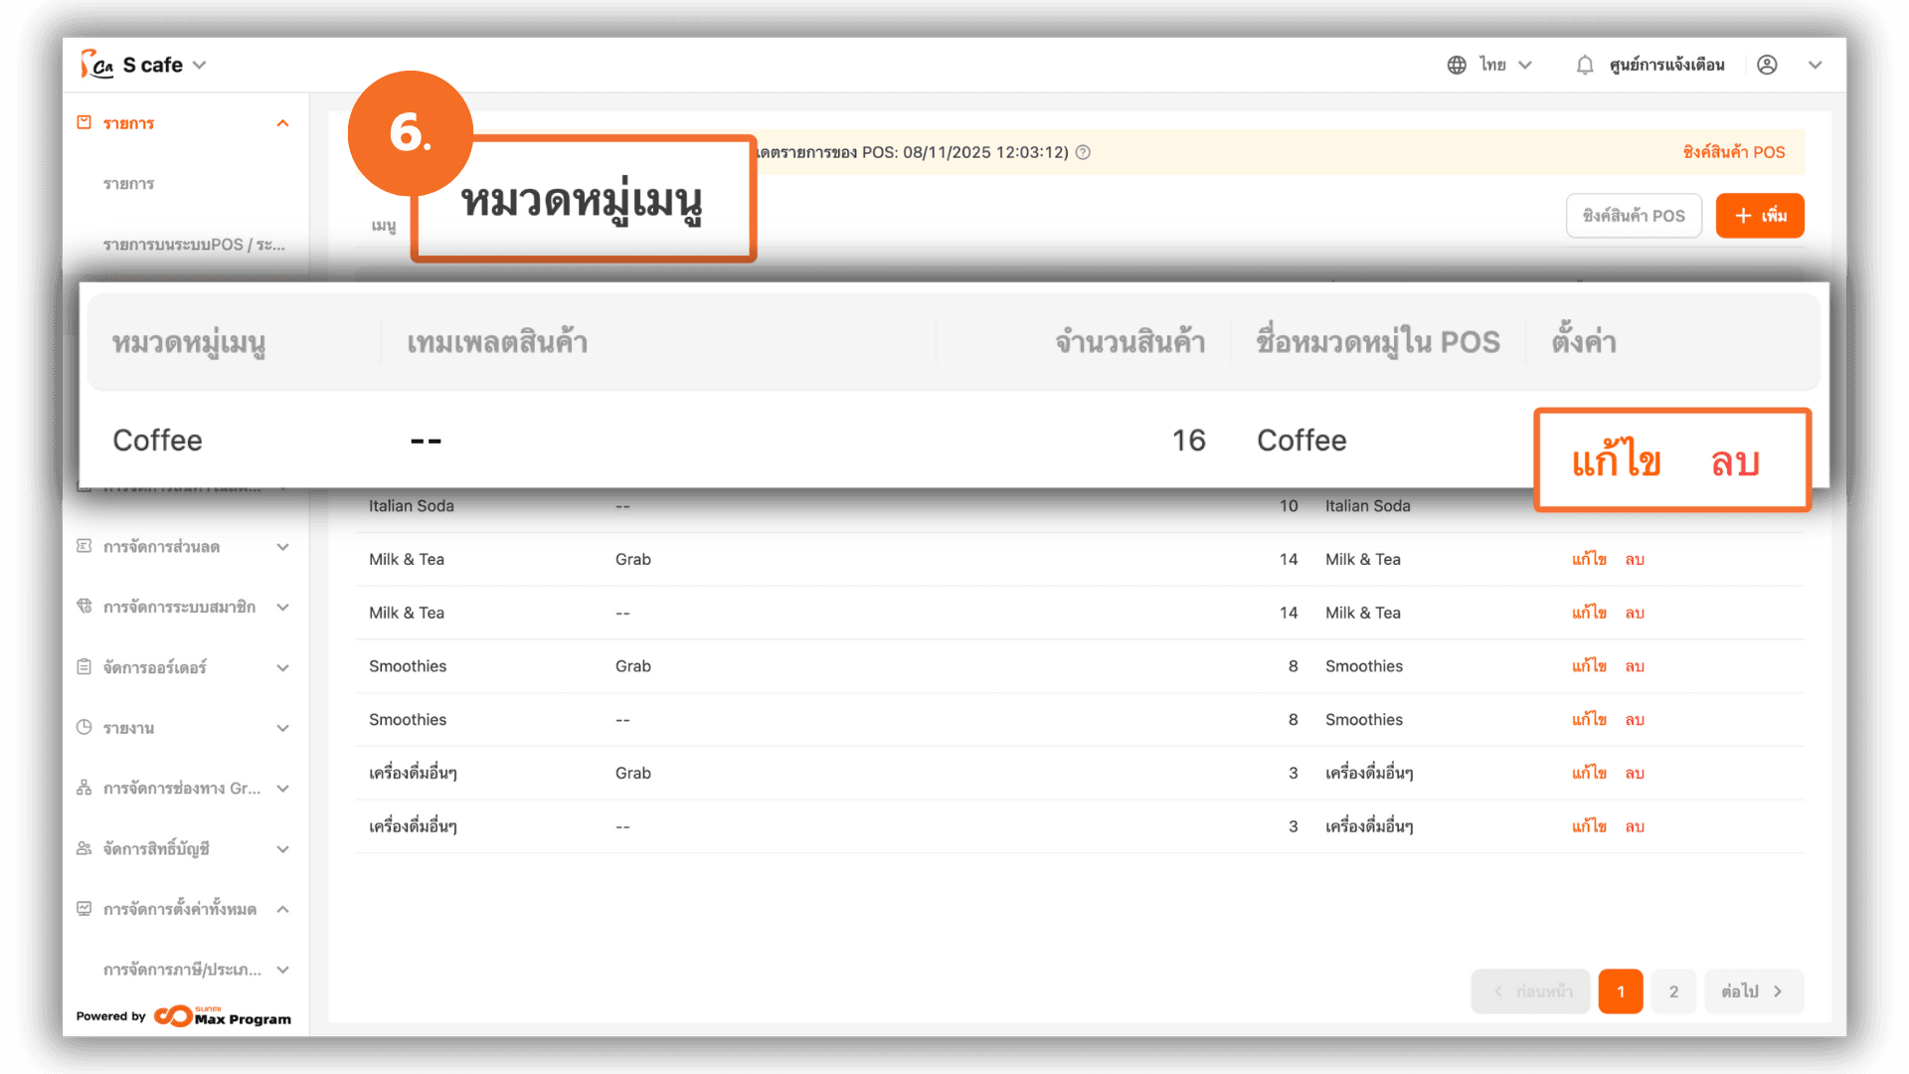Image resolution: width=1909 pixels, height=1074 pixels.
Task: Click the S cafe logo icon
Action: click(97, 65)
